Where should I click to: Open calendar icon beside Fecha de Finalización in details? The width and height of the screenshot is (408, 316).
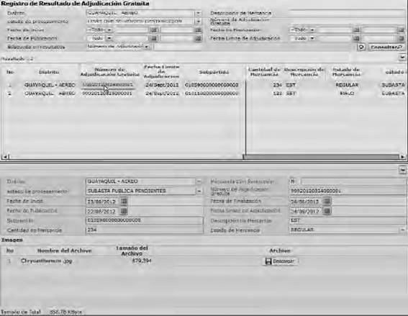327,201
